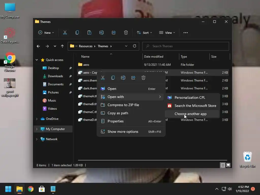Click the Search Themes input field
260x195 pixels.
(x=186, y=46)
